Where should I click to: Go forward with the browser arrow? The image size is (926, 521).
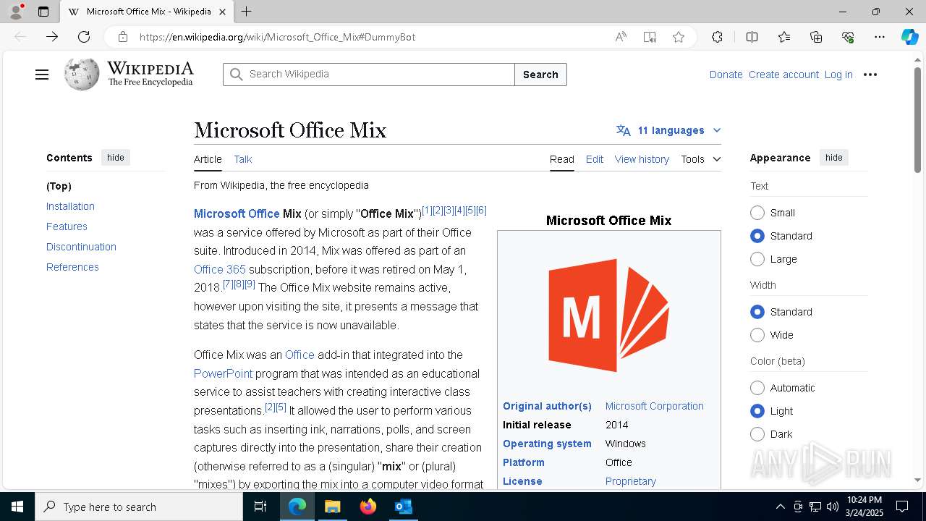(x=52, y=37)
